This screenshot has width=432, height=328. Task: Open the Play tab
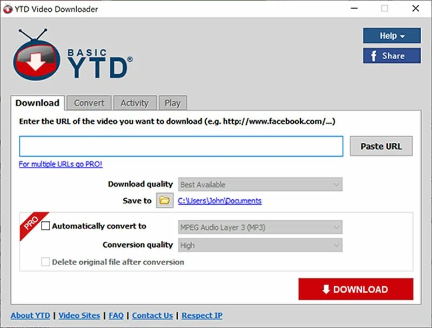(x=173, y=103)
